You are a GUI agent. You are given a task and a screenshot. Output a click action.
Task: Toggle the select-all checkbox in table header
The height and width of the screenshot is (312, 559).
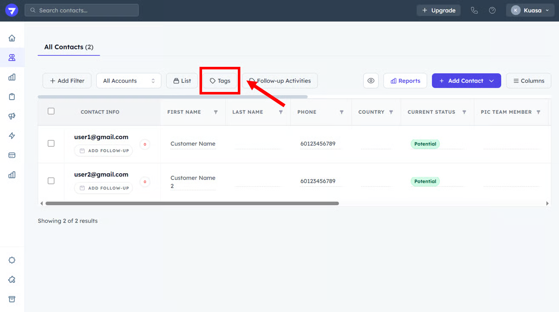coord(51,111)
